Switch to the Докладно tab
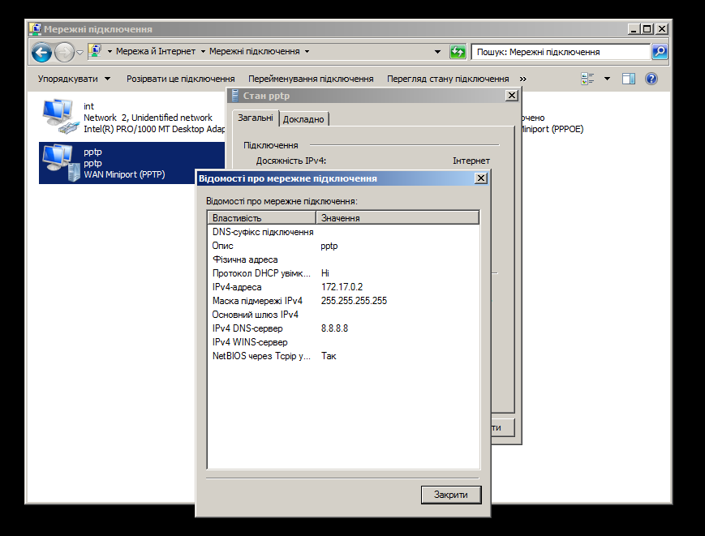The height and width of the screenshot is (536, 705). pos(303,119)
